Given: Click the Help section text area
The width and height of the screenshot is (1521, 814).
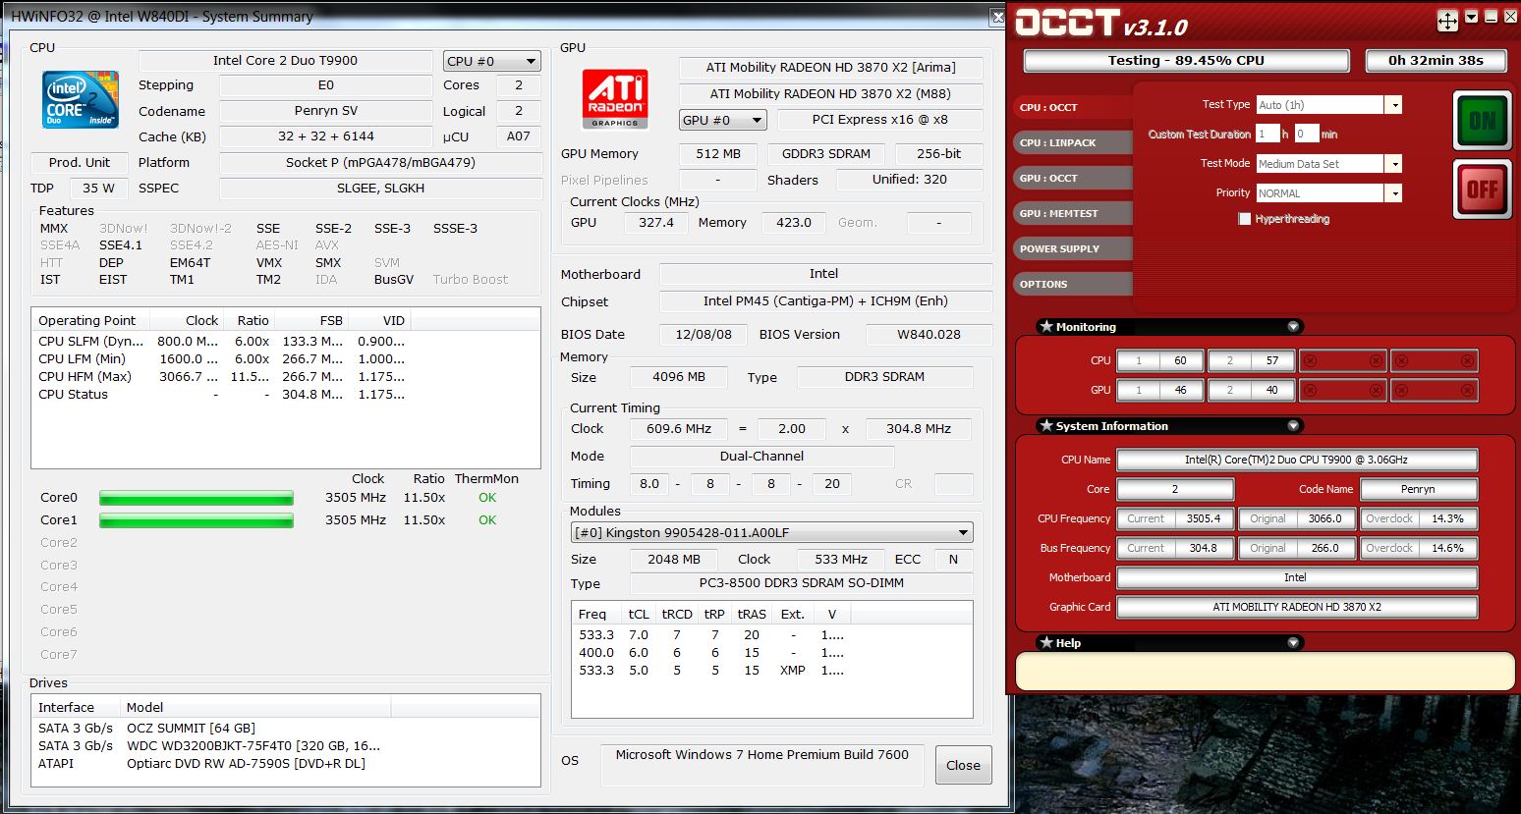Looking at the screenshot, I should pyautogui.click(x=1265, y=671).
